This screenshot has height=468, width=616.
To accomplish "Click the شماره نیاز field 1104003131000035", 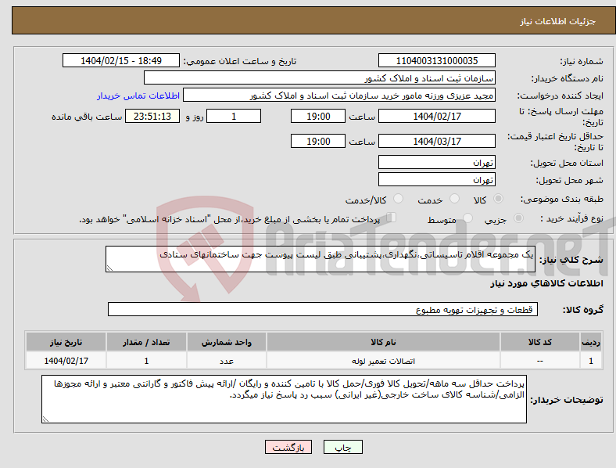I will pyautogui.click(x=437, y=60).
